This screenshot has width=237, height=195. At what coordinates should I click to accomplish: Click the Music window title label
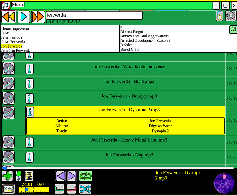click(18, 4)
